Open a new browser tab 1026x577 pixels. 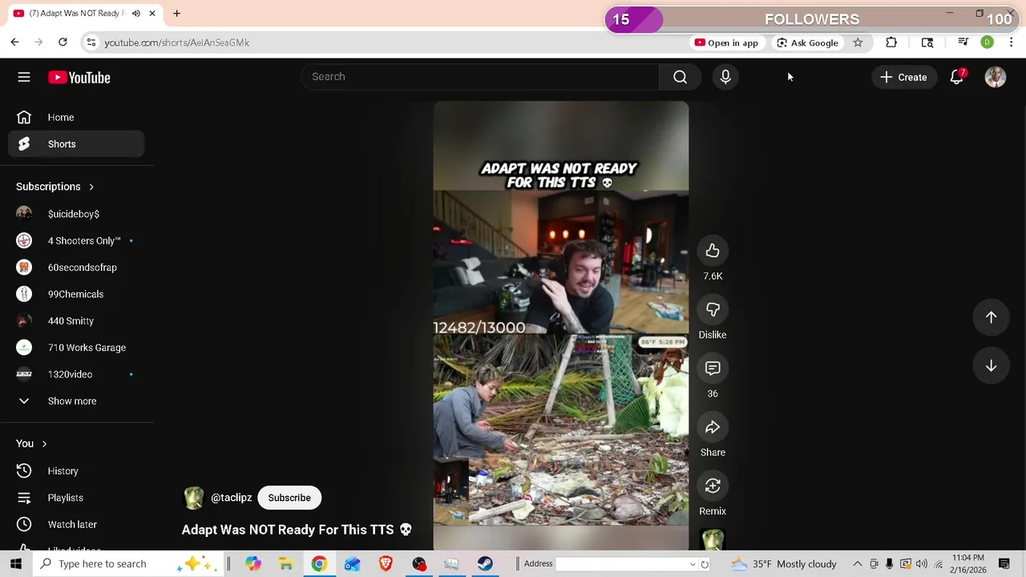pyautogui.click(x=176, y=14)
